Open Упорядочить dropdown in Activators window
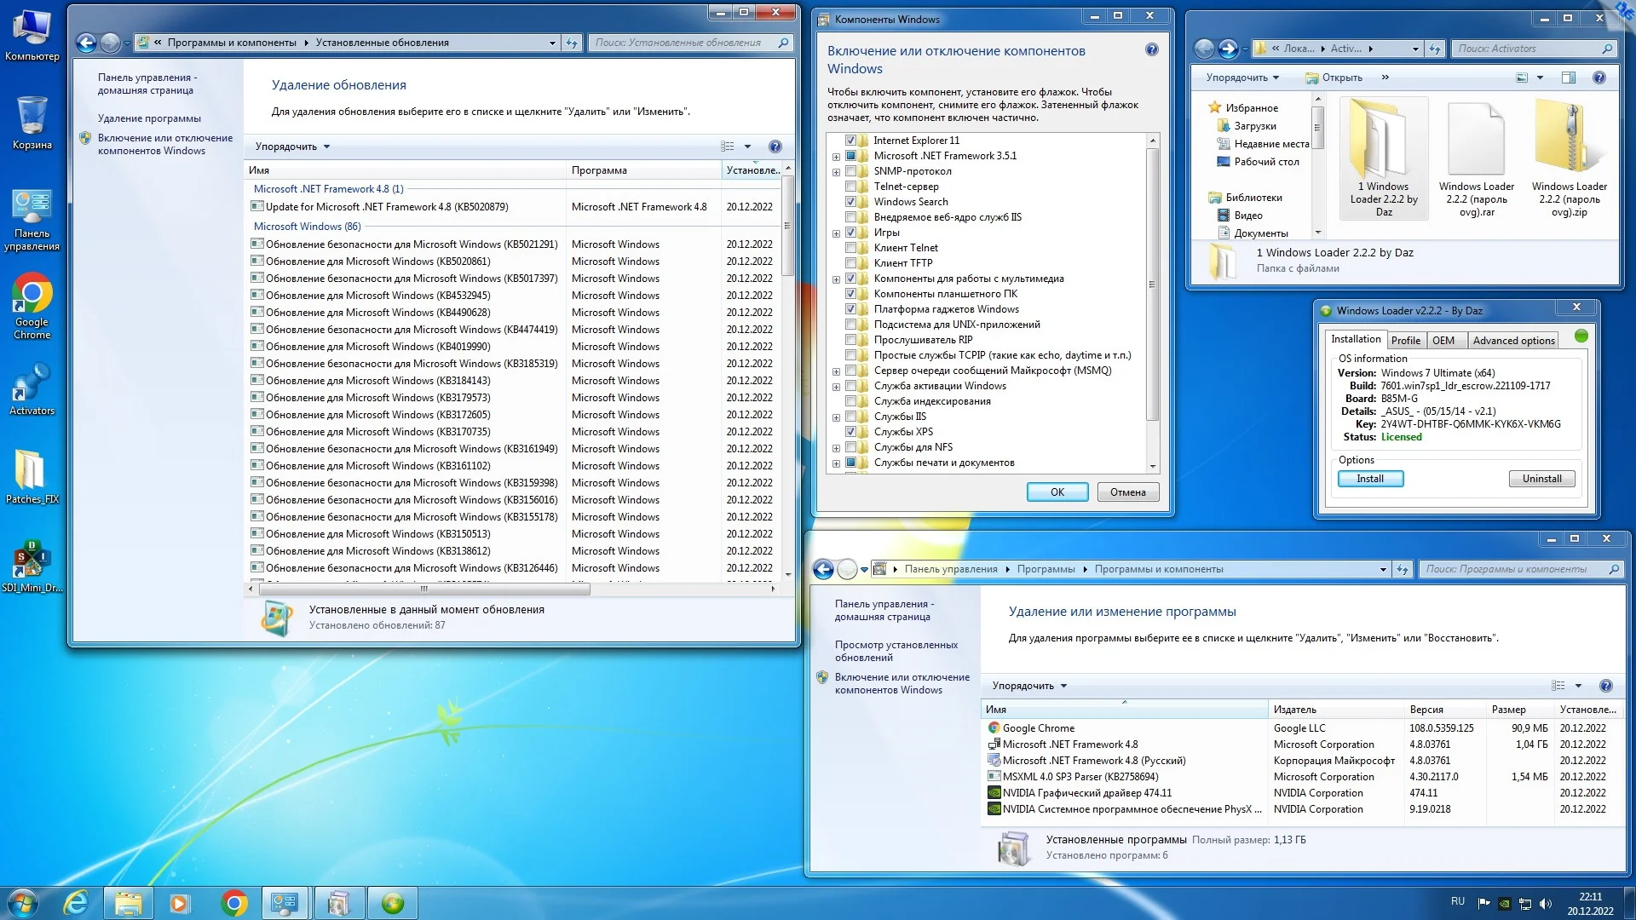 pyautogui.click(x=1241, y=78)
